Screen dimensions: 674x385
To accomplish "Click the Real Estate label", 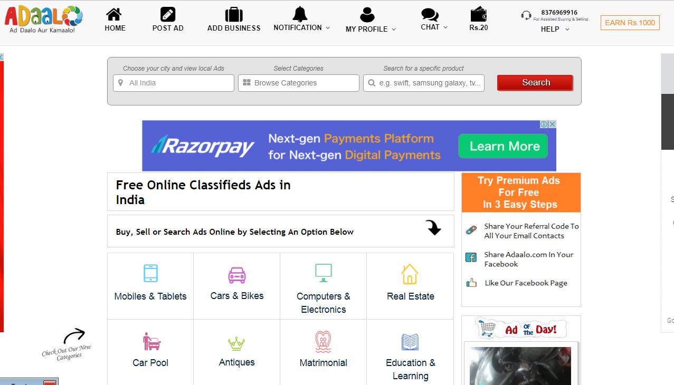I will click(x=411, y=296).
